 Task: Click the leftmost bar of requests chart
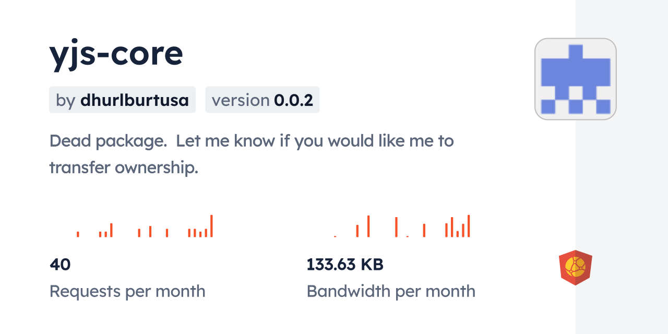click(78, 234)
